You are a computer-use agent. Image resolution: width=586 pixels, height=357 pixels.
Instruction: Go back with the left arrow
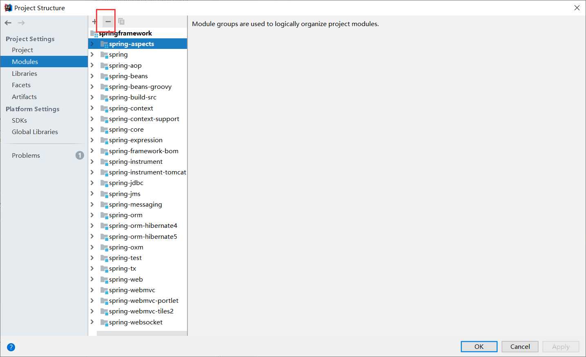point(8,23)
